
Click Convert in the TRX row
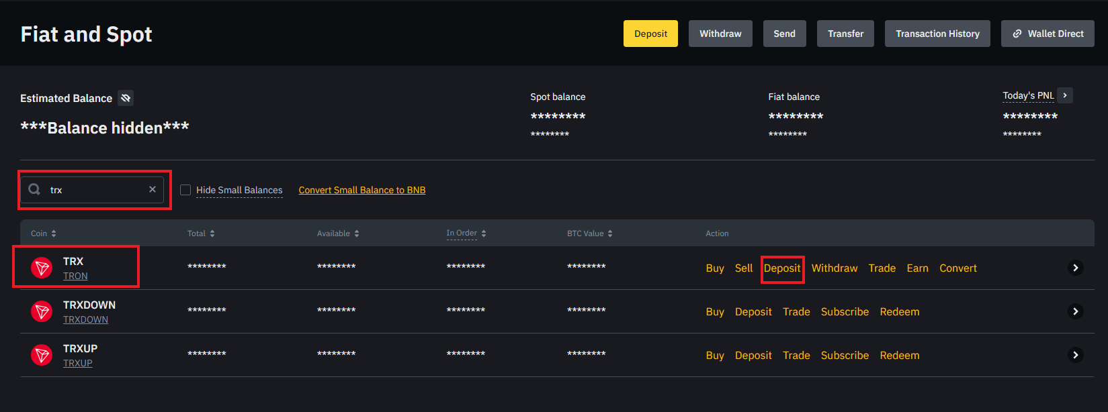(958, 268)
